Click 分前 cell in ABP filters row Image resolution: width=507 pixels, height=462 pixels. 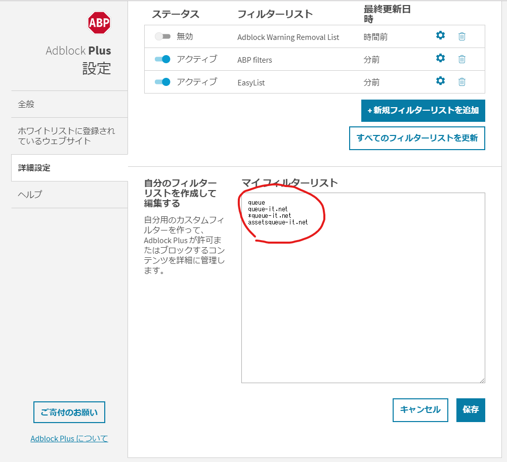[x=371, y=60]
